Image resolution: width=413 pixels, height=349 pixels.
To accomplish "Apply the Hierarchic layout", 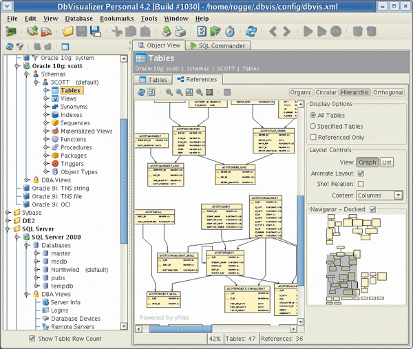I will click(x=354, y=92).
